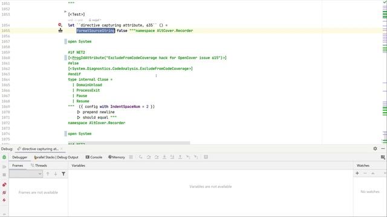
Task: Remove watch with the minus icon
Action: click(x=365, y=174)
